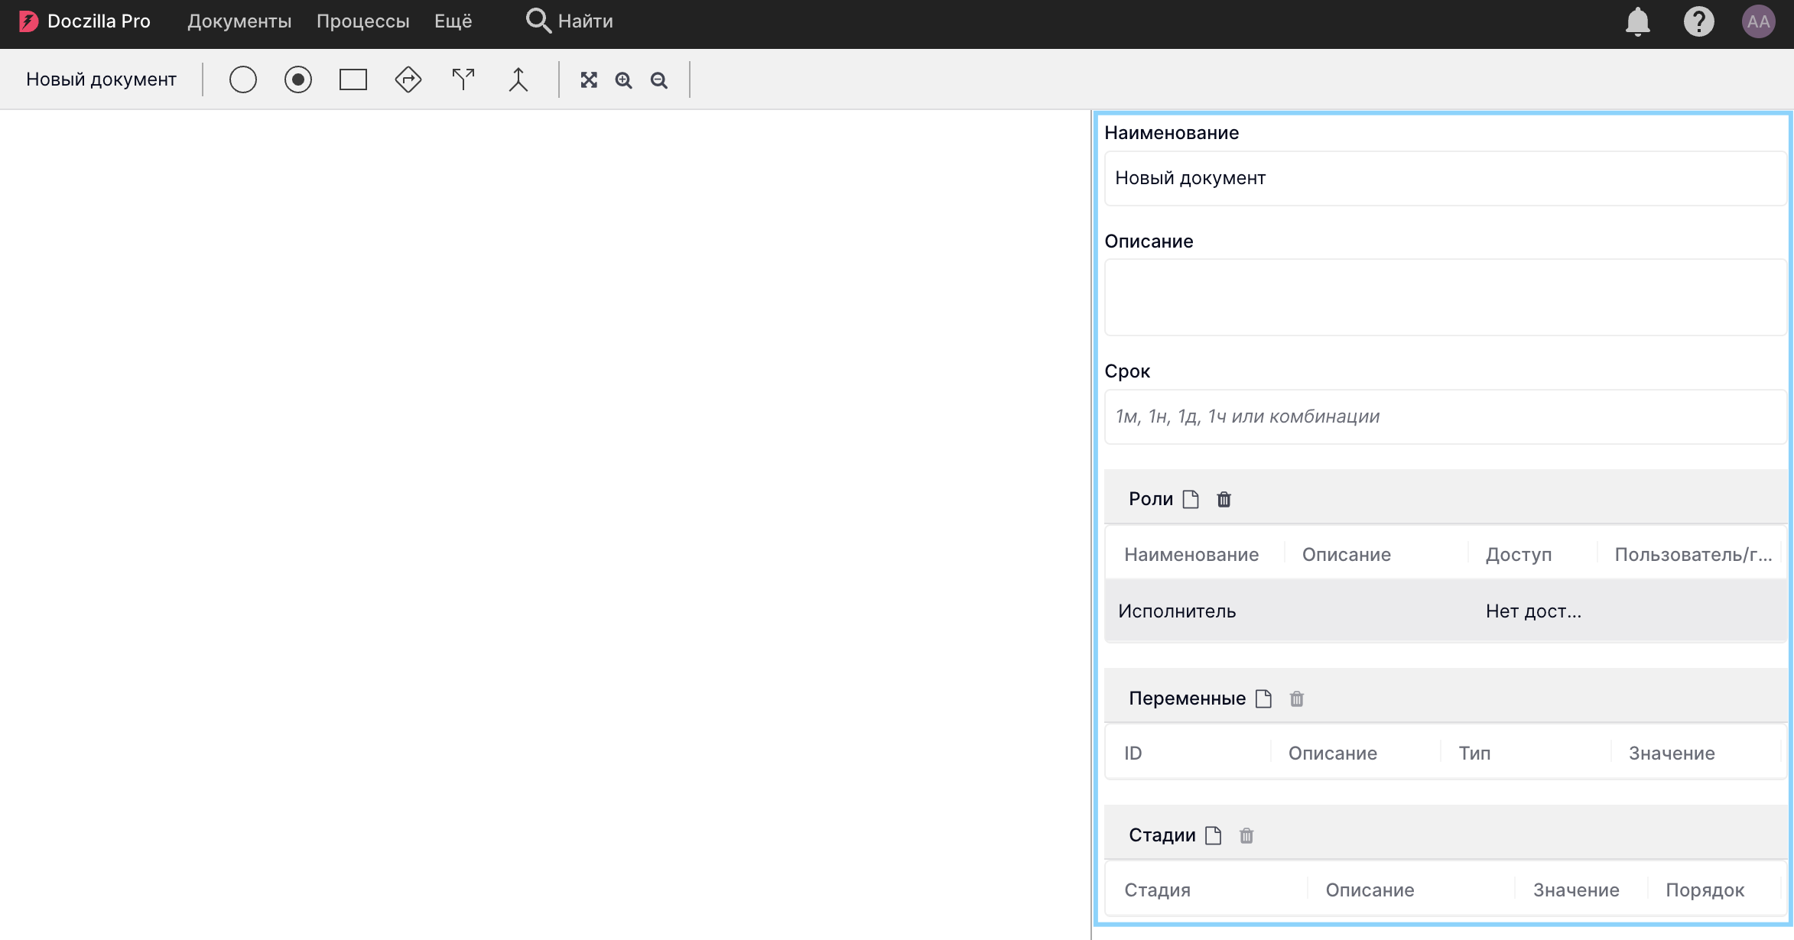1794x940 pixels.
Task: Click the search magnifier icon
Action: (x=538, y=21)
